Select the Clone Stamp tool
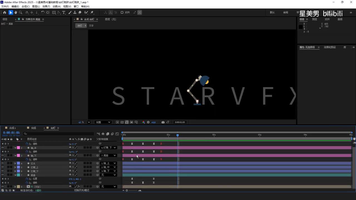356x200 pixels. pos(75,12)
